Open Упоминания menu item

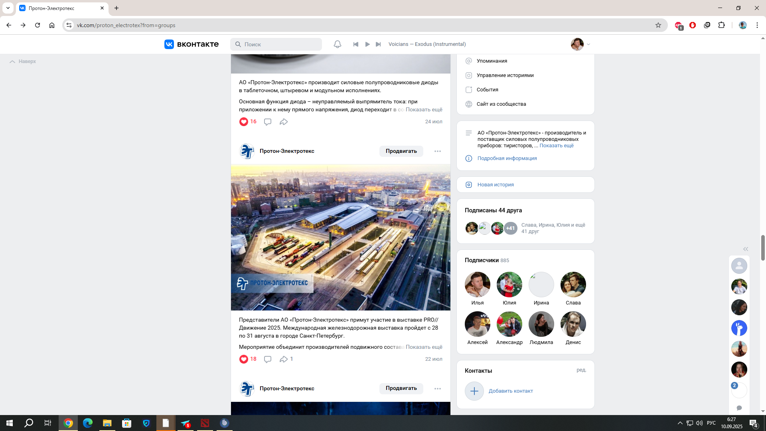[x=492, y=61]
